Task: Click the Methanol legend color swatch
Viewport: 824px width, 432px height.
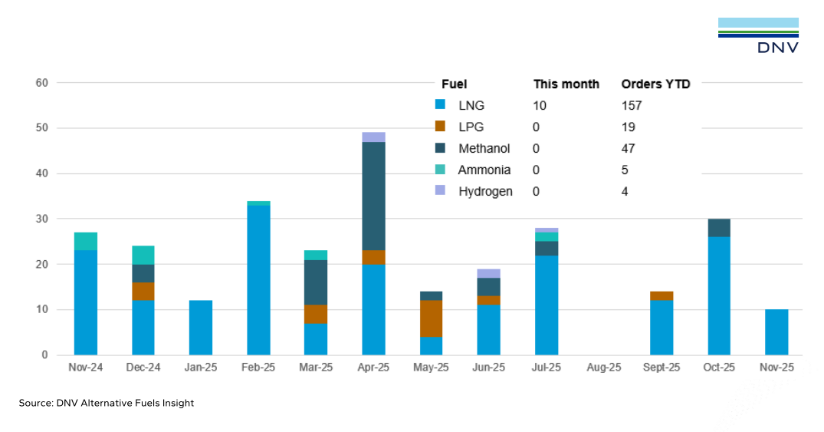Action: [440, 148]
